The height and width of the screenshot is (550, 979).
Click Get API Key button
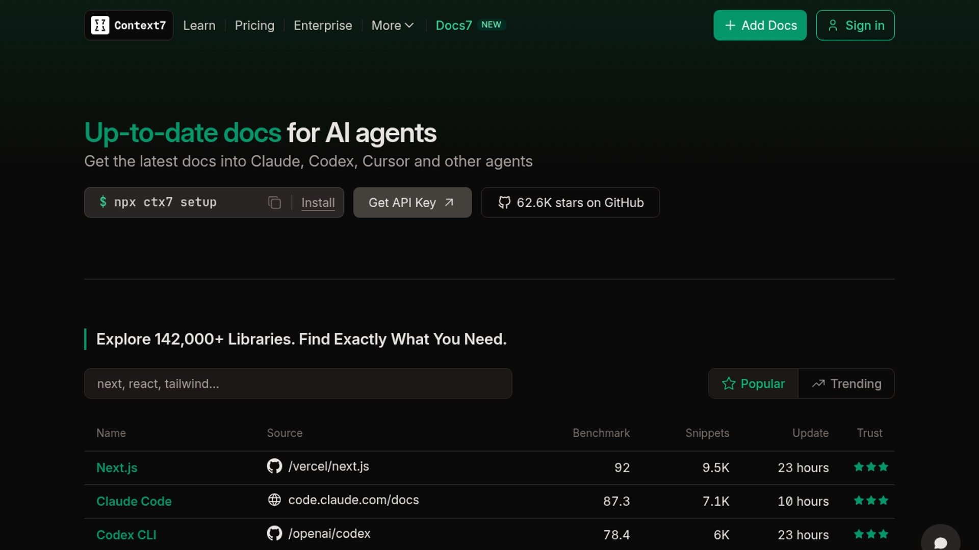click(x=412, y=203)
